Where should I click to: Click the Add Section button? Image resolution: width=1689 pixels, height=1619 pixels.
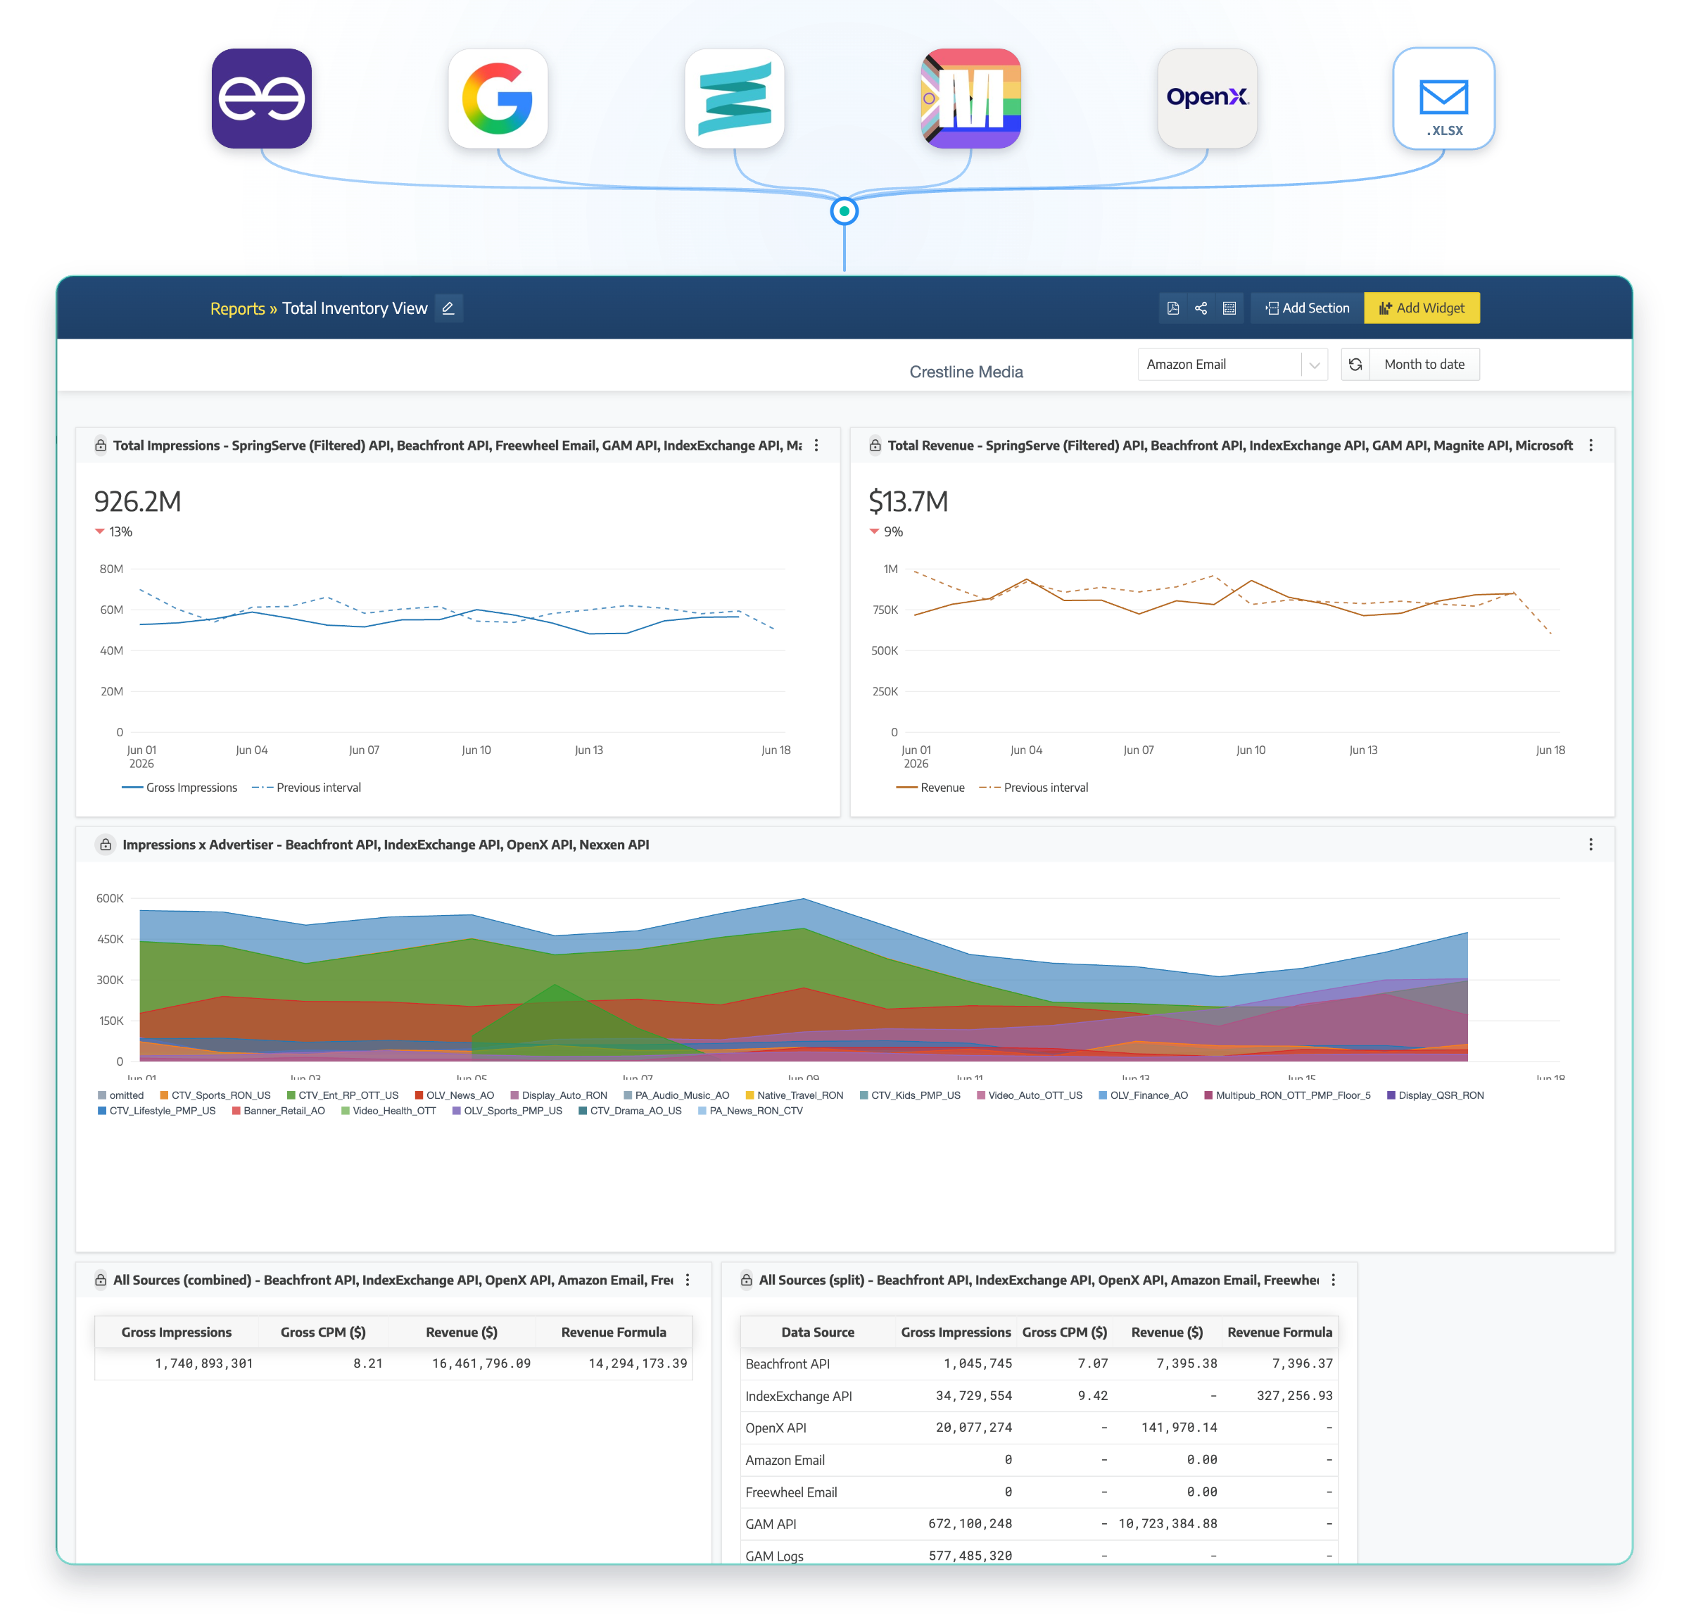coord(1308,308)
